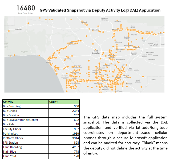The height and width of the screenshot is (159, 170).
Task: Select the La Puente map label
Action: pos(152,59)
